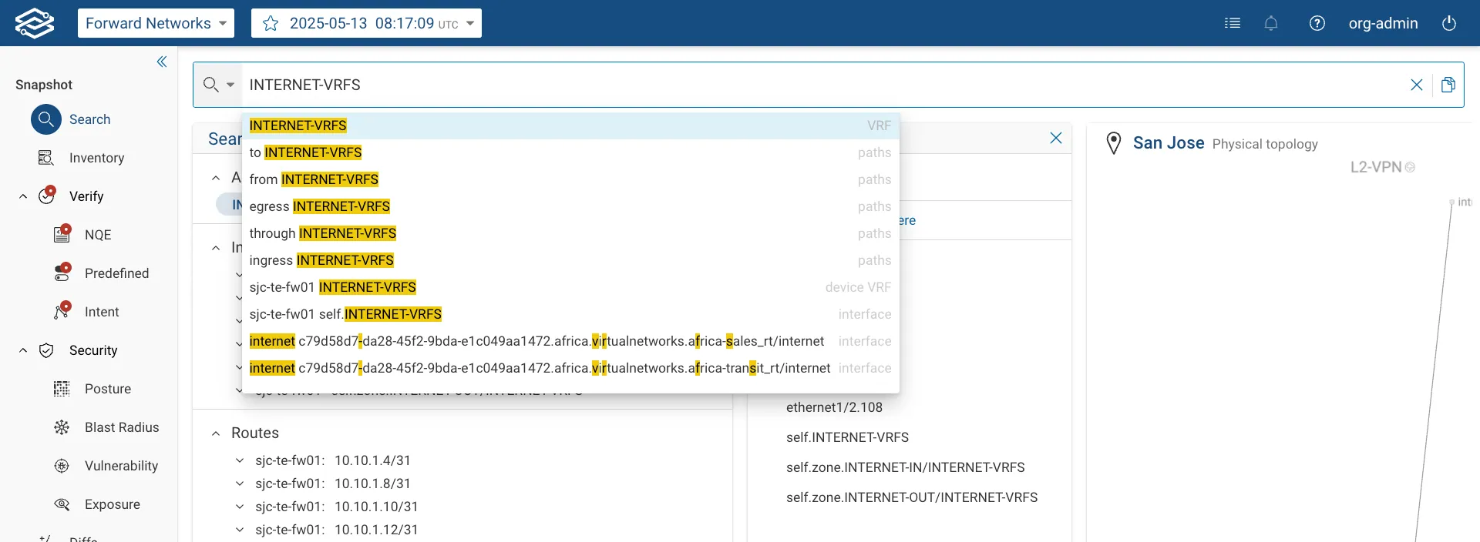This screenshot has width=1480, height=542.
Task: Open Exposure in the sidebar
Action: [113, 504]
